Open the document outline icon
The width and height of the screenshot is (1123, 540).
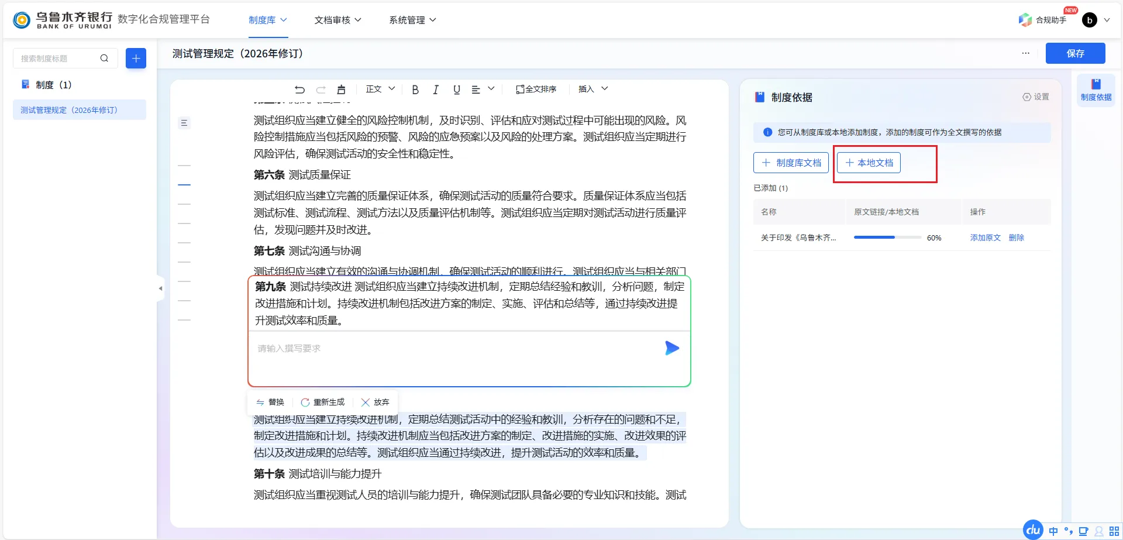coord(184,123)
